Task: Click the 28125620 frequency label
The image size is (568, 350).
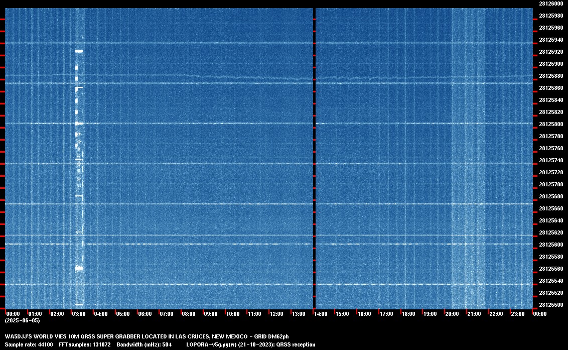Action: click(x=551, y=232)
